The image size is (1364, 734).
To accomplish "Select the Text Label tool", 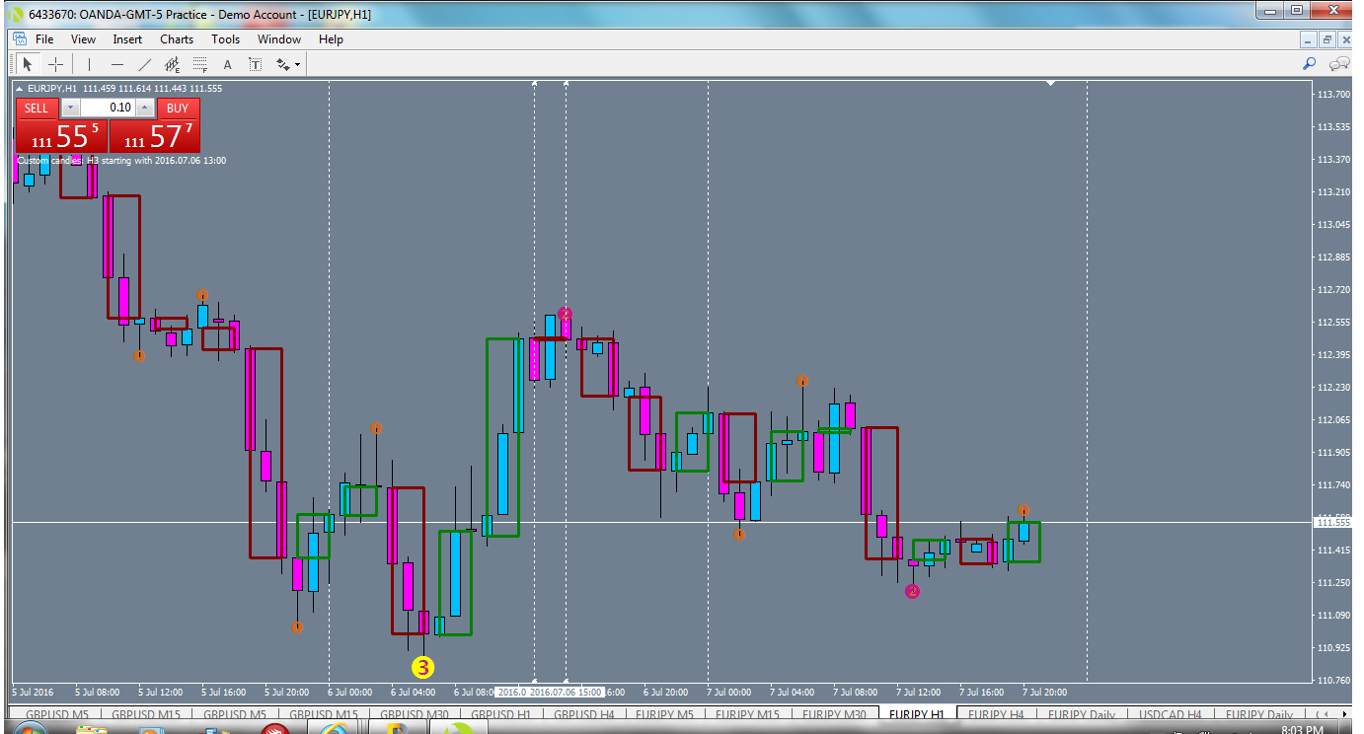I will pos(255,63).
